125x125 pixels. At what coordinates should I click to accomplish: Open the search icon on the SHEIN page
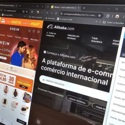(30, 31)
